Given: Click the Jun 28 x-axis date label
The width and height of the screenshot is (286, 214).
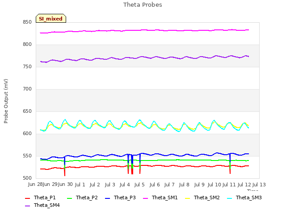Looking at the screenshot, I should pyautogui.click(x=35, y=185).
